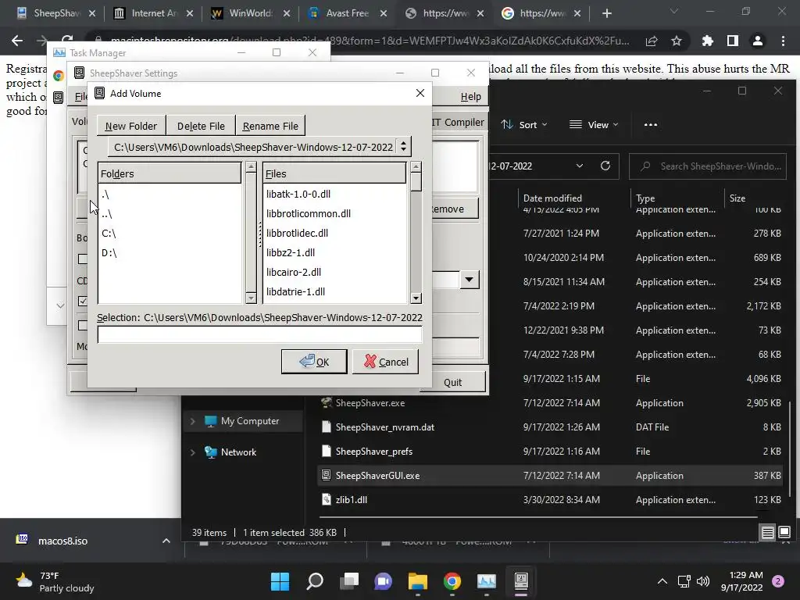Sort by Size column header
The height and width of the screenshot is (600, 800).
(737, 198)
